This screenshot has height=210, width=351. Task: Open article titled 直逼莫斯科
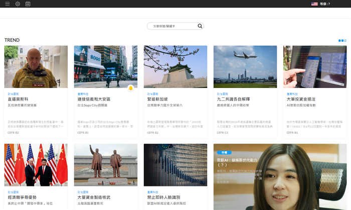[x=18, y=99]
